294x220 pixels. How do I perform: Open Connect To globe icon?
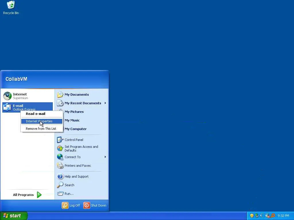[x=60, y=157]
